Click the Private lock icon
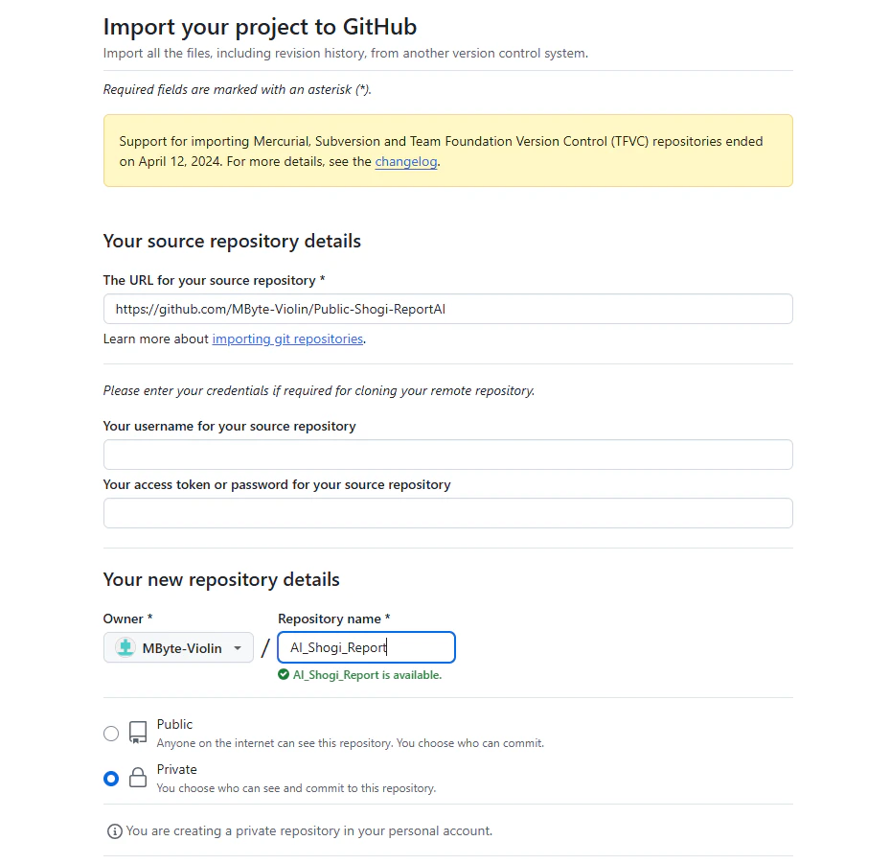The image size is (890, 864). point(138,778)
